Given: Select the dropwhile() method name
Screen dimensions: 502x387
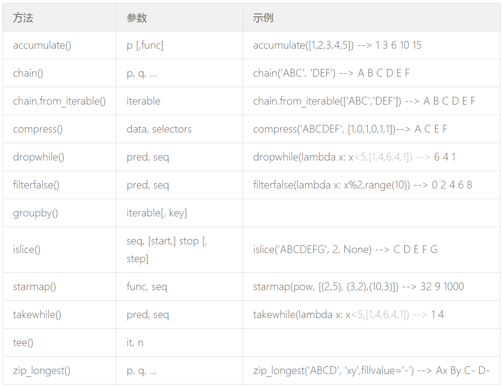Looking at the screenshot, I should tap(39, 157).
